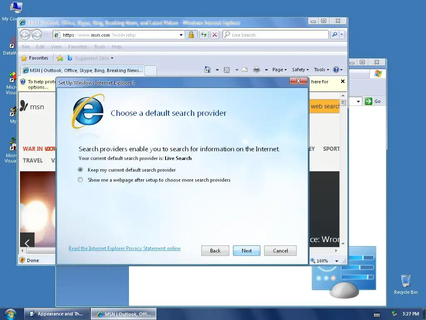This screenshot has height=320, width=426.
Task: Expand the Feeds dropdown arrow
Action: click(x=237, y=70)
